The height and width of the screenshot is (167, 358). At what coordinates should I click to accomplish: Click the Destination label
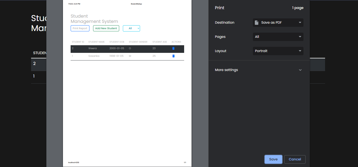[x=224, y=23]
